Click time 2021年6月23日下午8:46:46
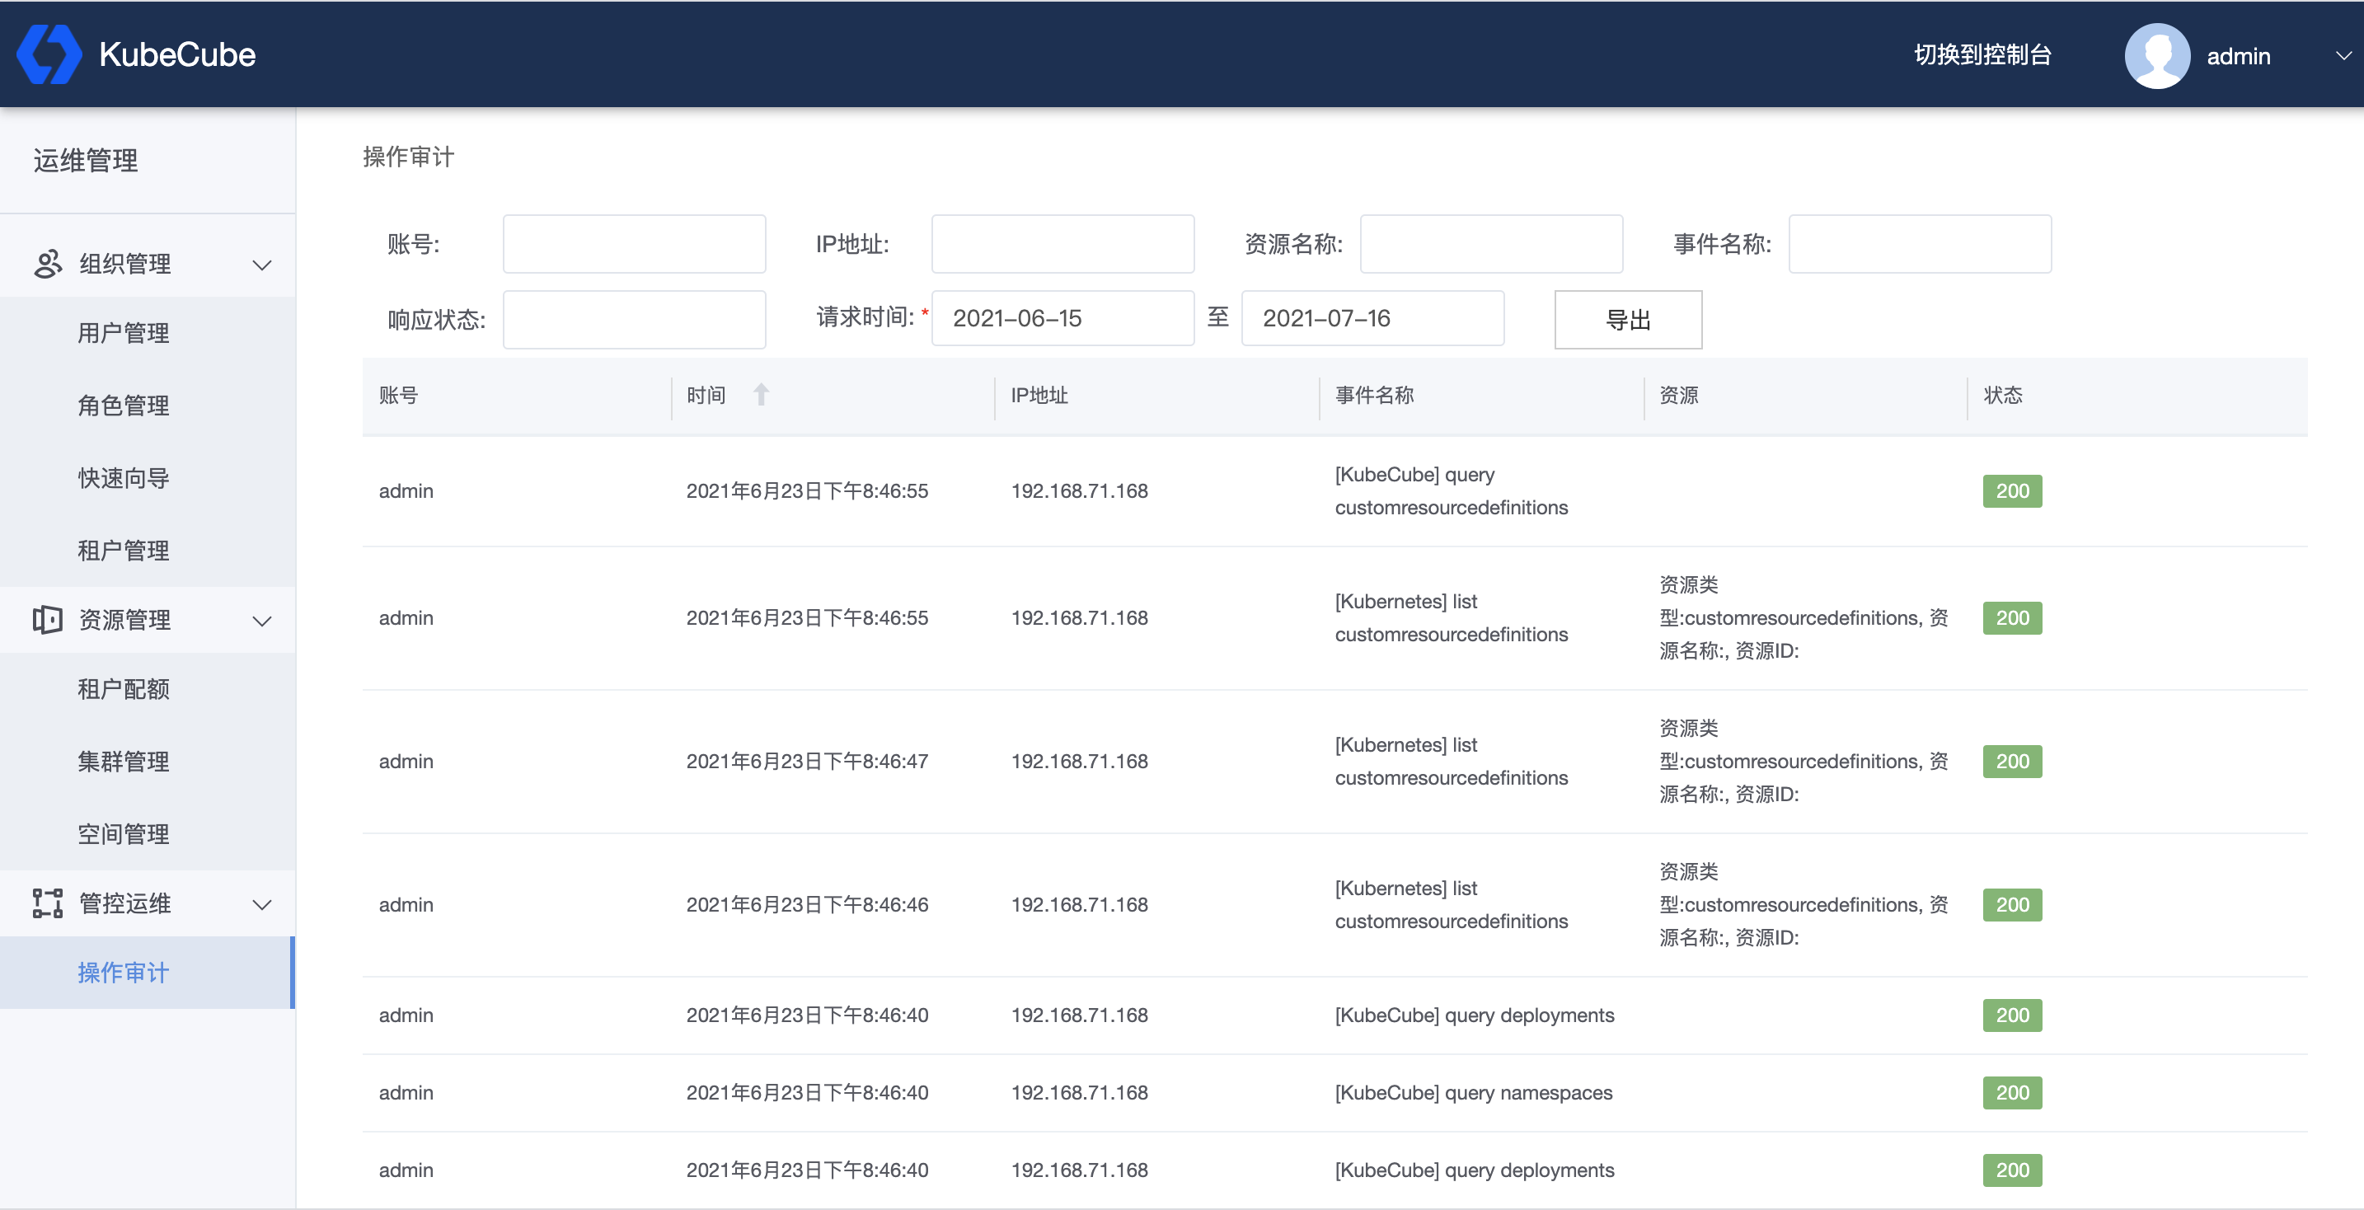The height and width of the screenshot is (1210, 2364). [807, 904]
